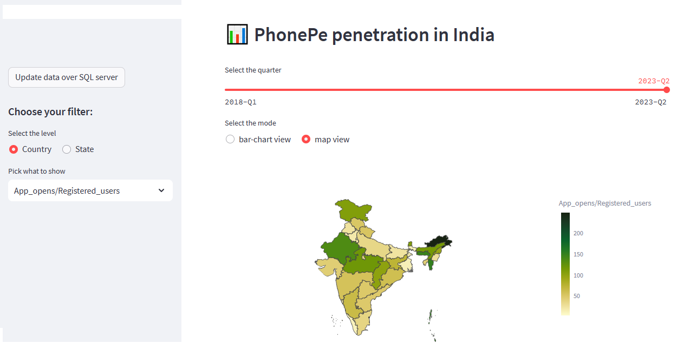Click the App_opens/Registered_users legend title
Screen dimensions: 690x356
(604, 203)
